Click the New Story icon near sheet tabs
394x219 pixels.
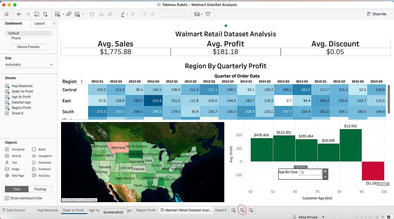click(251, 210)
